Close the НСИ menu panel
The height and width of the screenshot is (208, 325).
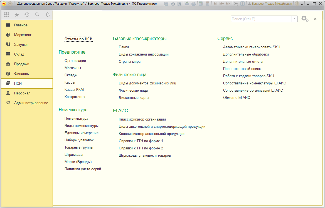point(315,19)
